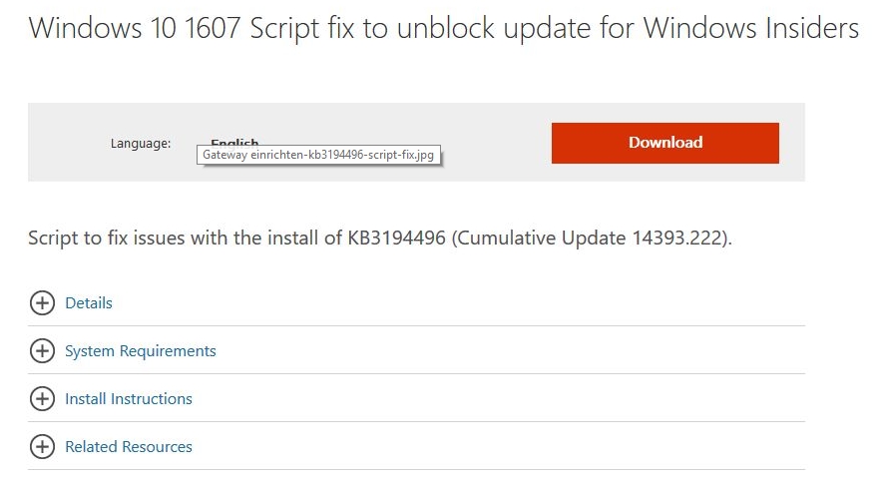882x492 pixels.
Task: Click "Windows Insiders" in the page title
Action: coord(751,28)
